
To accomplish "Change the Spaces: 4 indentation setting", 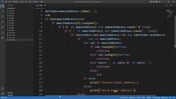I will point(132,98).
